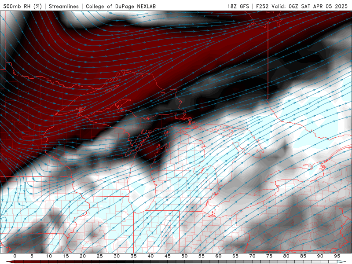Viewport: 352px width, 264px height.
Task: Click the '50' tick label on color scale
Action: (x=184, y=256)
